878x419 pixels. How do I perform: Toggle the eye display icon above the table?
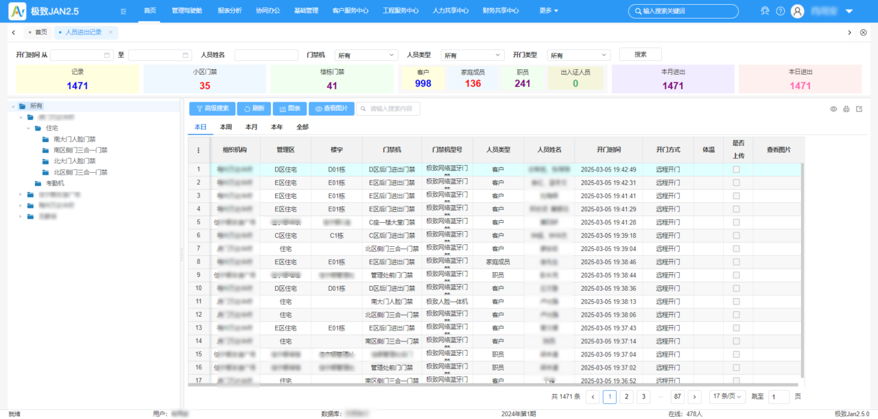(x=834, y=109)
